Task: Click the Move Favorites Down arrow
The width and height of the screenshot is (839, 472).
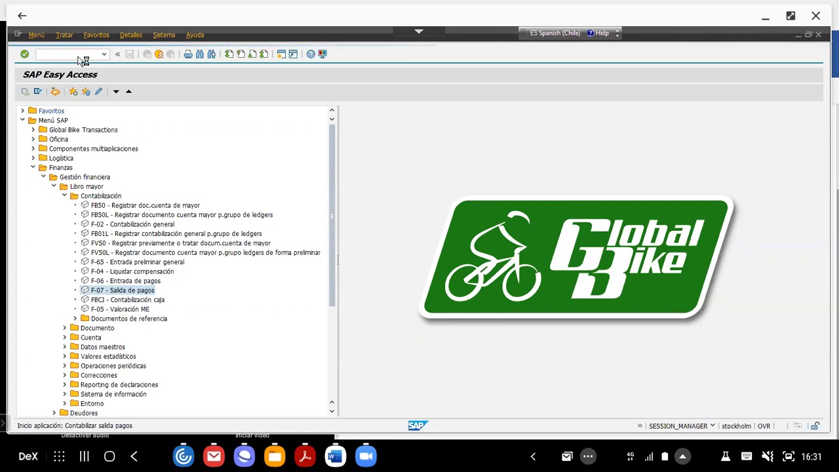Action: click(x=116, y=92)
